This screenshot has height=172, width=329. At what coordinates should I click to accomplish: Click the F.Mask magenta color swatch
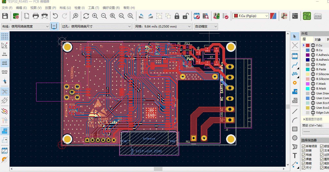pyautogui.click(x=308, y=84)
